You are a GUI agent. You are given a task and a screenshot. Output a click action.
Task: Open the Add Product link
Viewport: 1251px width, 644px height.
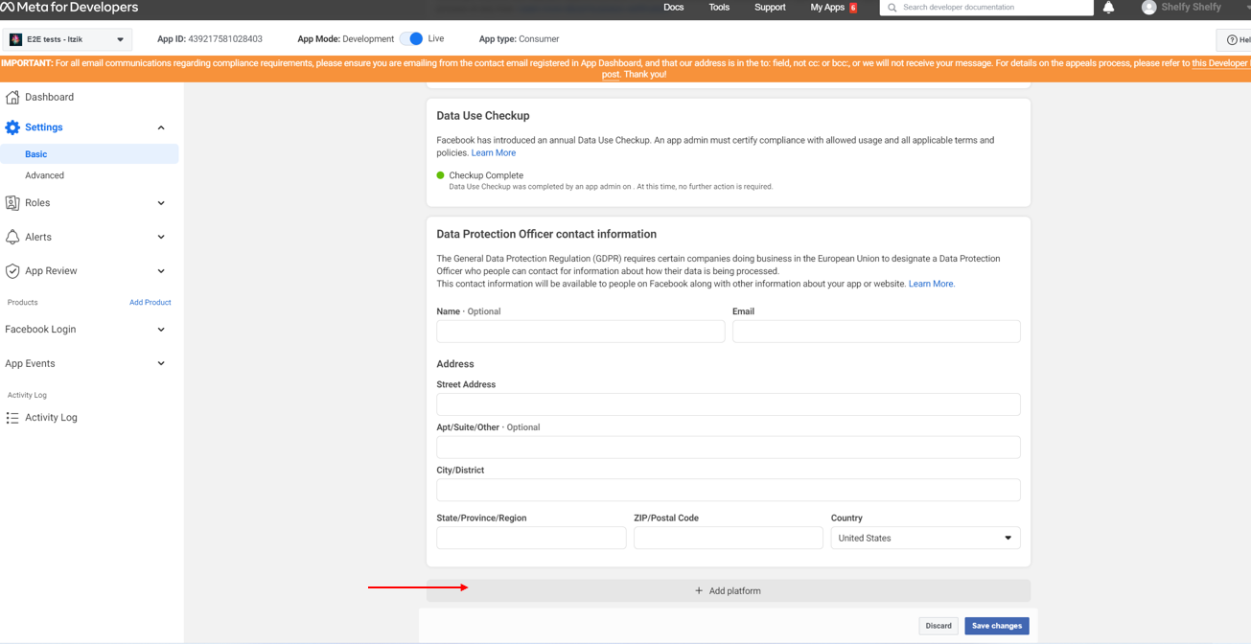150,303
